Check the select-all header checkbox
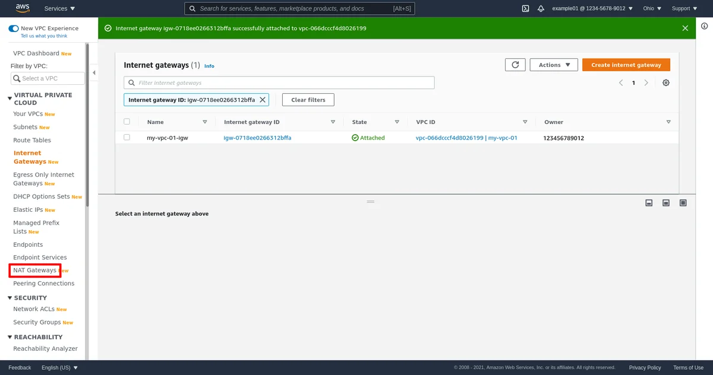 [127, 122]
